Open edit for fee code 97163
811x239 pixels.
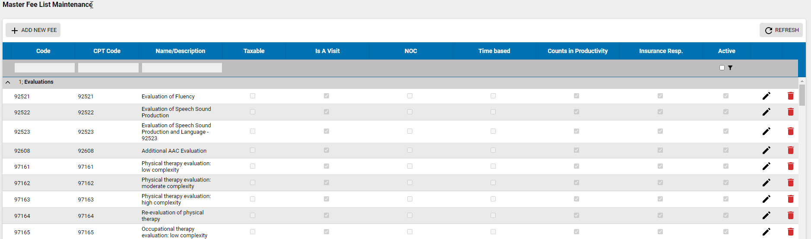[766, 199]
